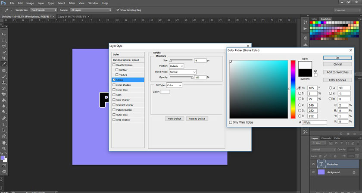Viewport: 362px width, 193px height.
Task: Select the Eraser tool
Action: click(4, 94)
